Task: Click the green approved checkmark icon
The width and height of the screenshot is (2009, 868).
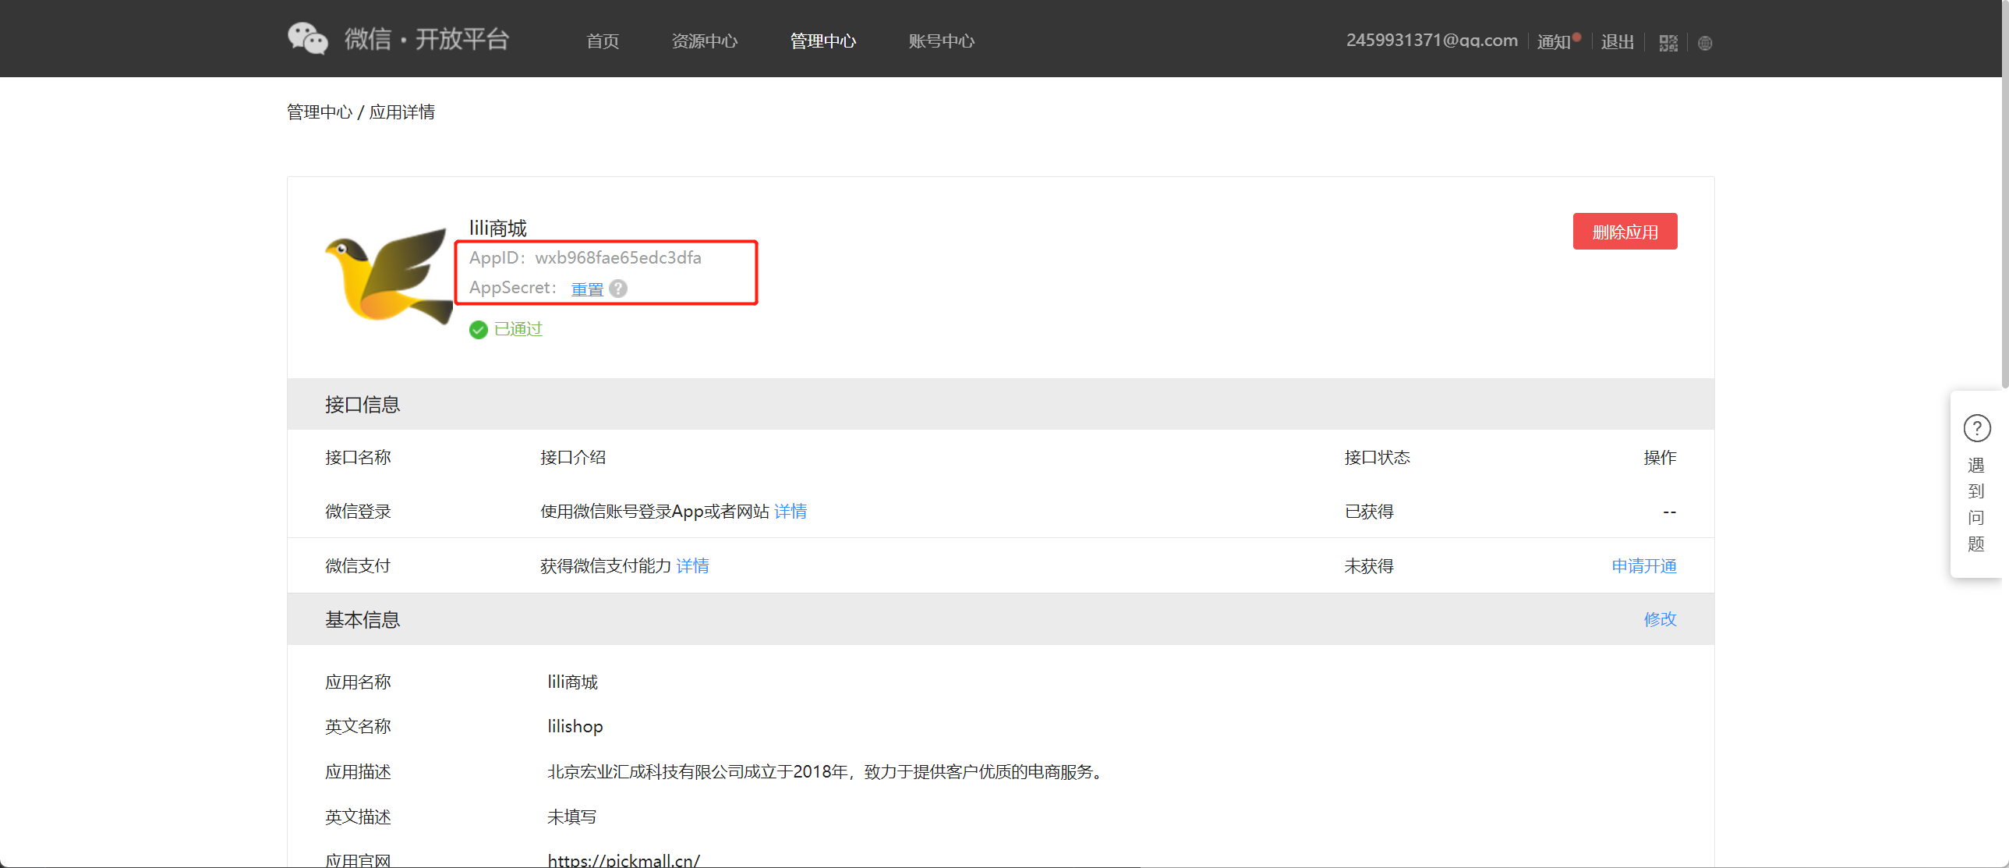Action: 478,330
